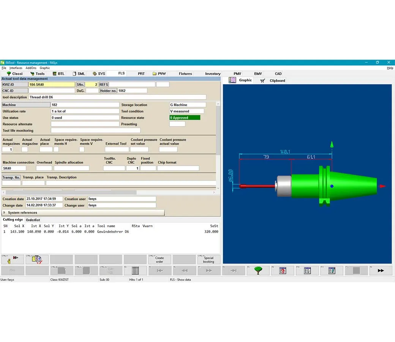Toggle Space requirements V checkbox

(82, 150)
